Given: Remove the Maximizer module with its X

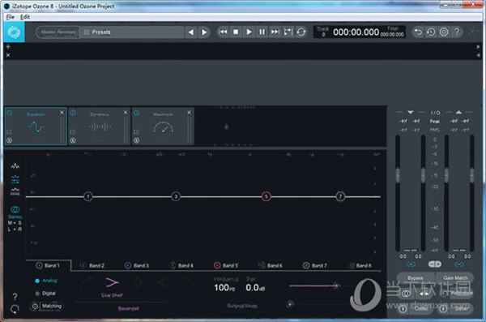Looking at the screenshot, I should pyautogui.click(x=189, y=113).
